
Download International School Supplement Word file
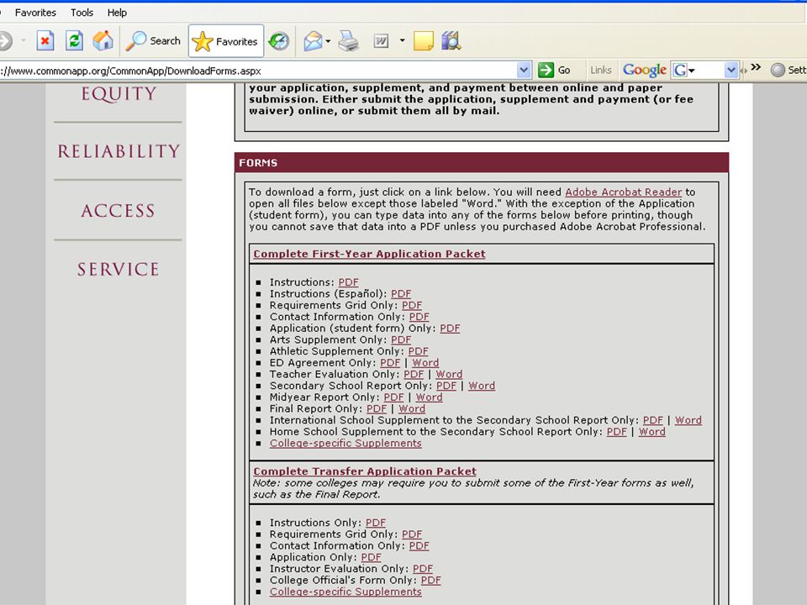point(688,420)
